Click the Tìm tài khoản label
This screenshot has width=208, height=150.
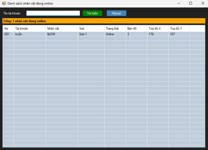coord(12,13)
